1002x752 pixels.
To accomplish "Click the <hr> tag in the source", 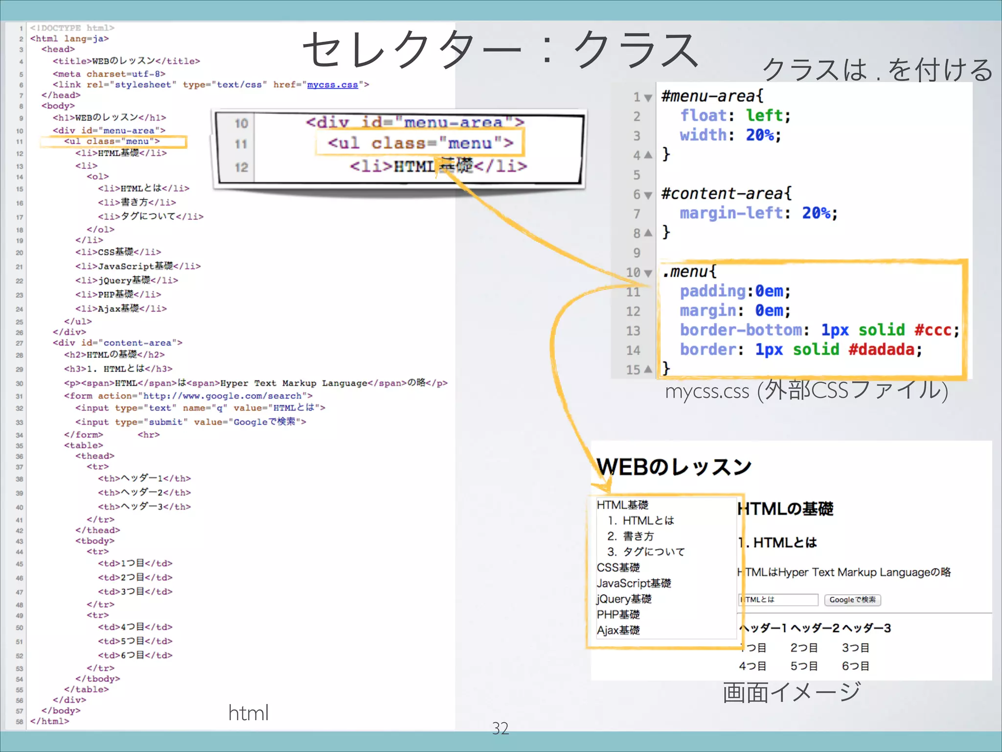I will 148,435.
